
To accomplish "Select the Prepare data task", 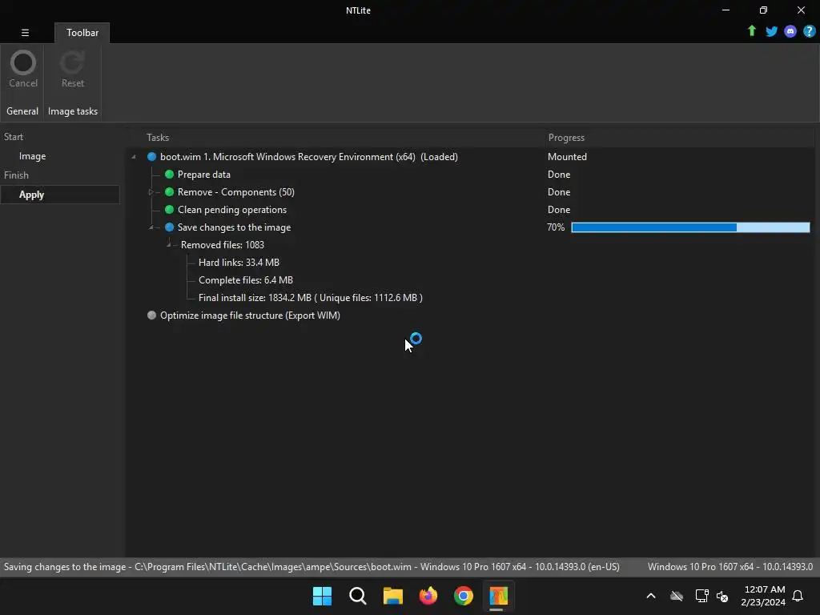I will pos(204,174).
